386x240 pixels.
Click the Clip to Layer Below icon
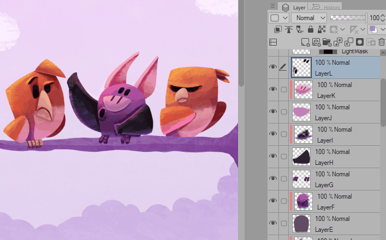278,29
